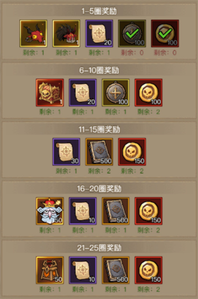Image resolution: width=198 pixels, height=299 pixels.
Task: Open the skull treasure chest reward
Action: coord(50,93)
